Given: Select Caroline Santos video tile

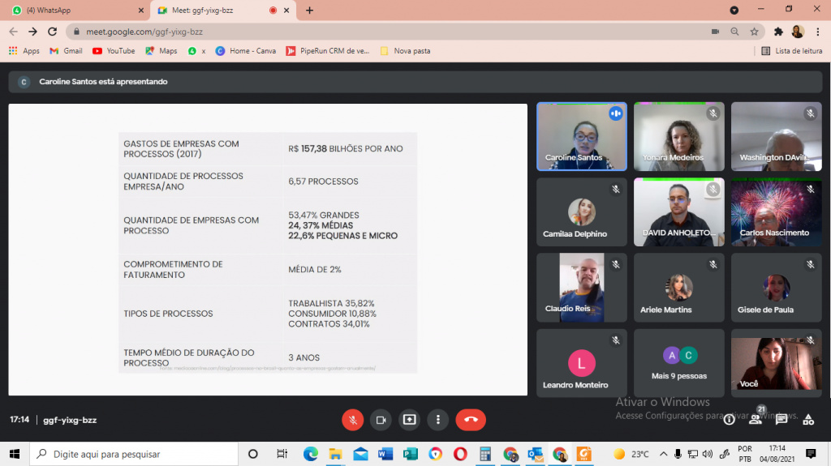Looking at the screenshot, I should pos(582,137).
